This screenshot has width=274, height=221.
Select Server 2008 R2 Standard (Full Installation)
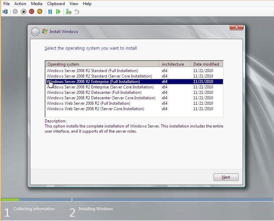134,71
